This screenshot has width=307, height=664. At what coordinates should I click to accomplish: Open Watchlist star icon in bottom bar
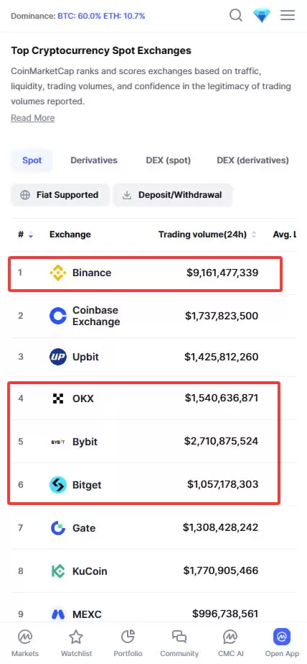[76, 637]
